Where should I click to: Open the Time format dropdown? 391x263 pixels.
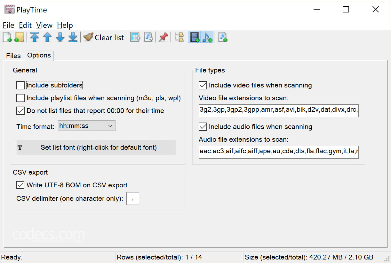pos(86,126)
